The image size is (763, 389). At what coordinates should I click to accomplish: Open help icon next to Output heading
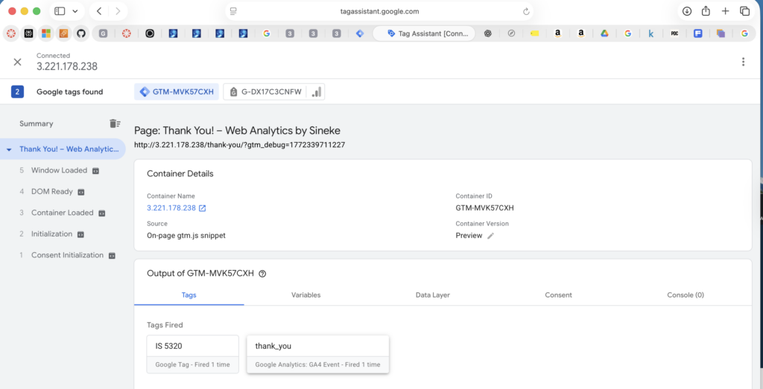click(262, 274)
